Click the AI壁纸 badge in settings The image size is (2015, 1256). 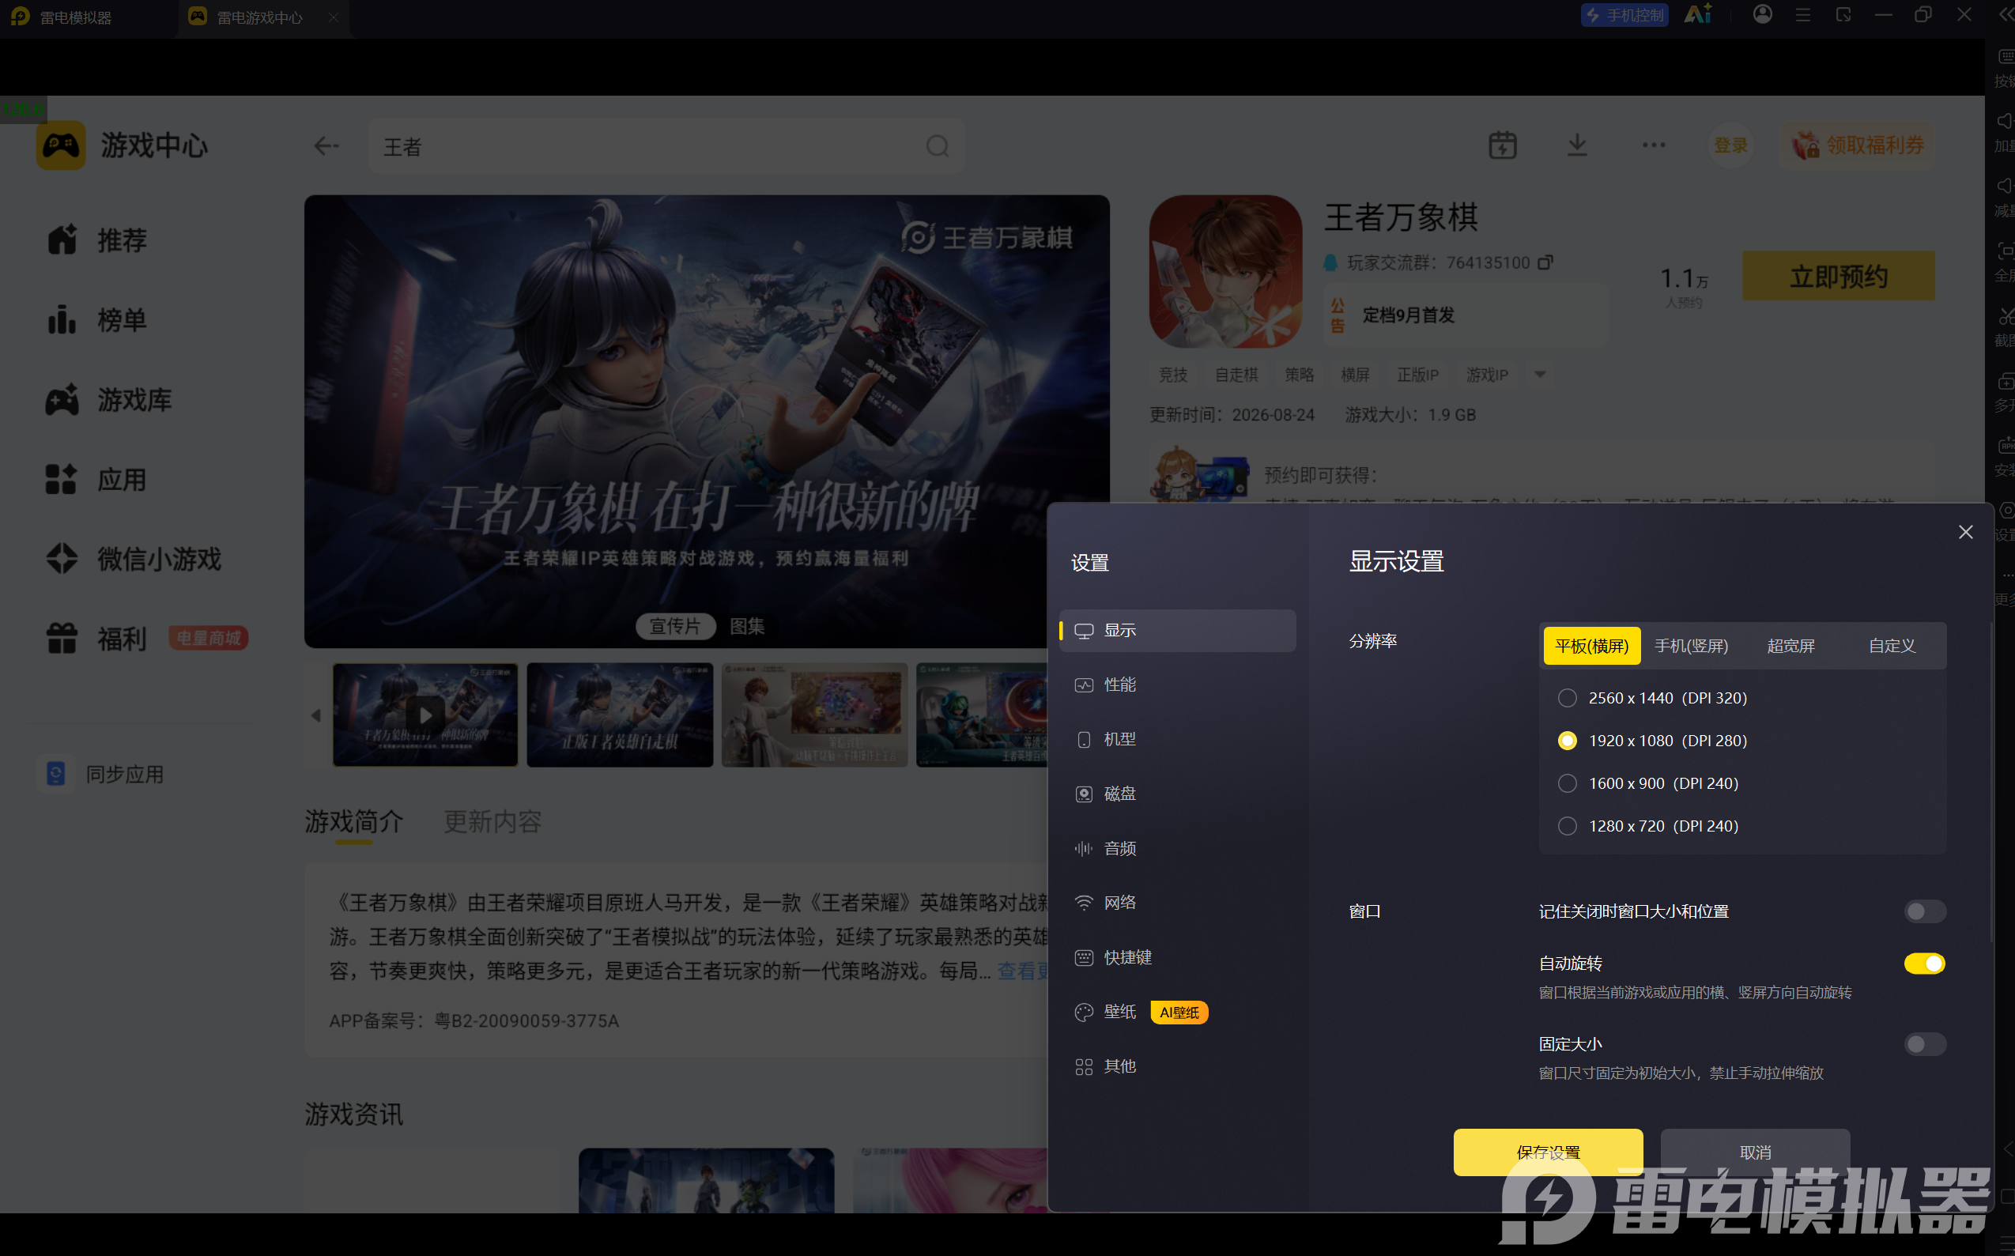point(1179,1012)
